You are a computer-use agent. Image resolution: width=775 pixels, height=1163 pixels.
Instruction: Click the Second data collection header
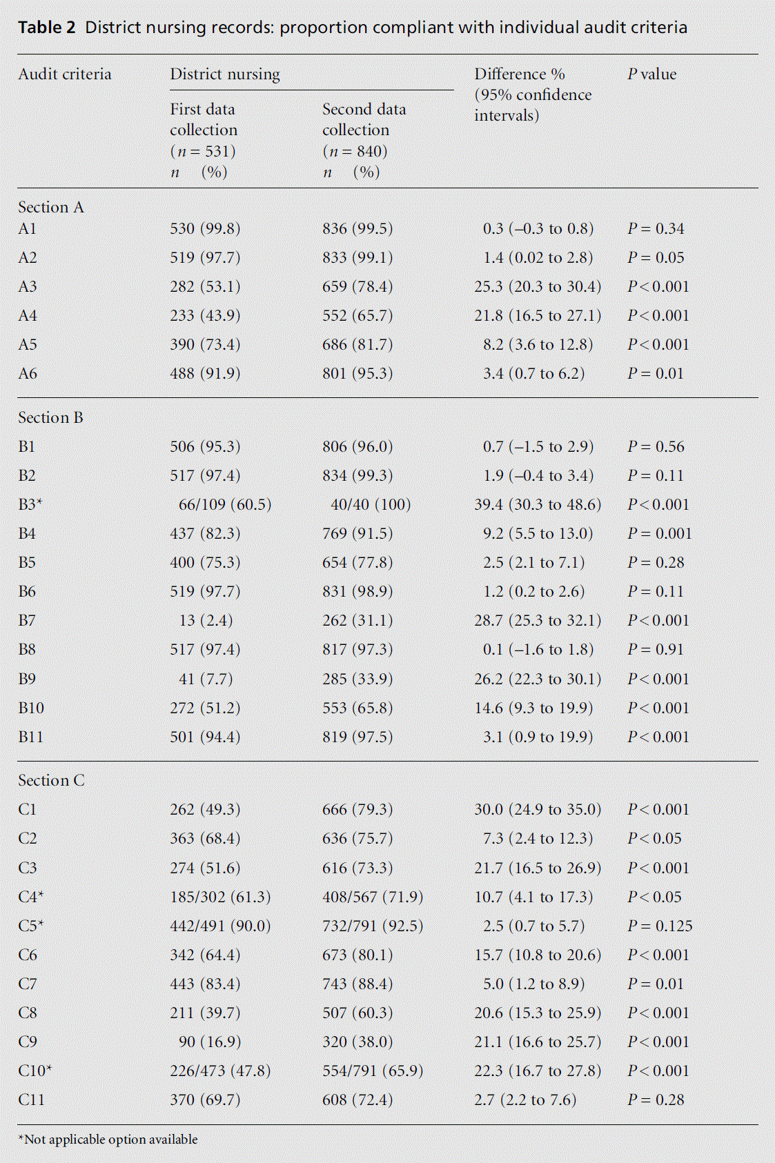point(364,119)
